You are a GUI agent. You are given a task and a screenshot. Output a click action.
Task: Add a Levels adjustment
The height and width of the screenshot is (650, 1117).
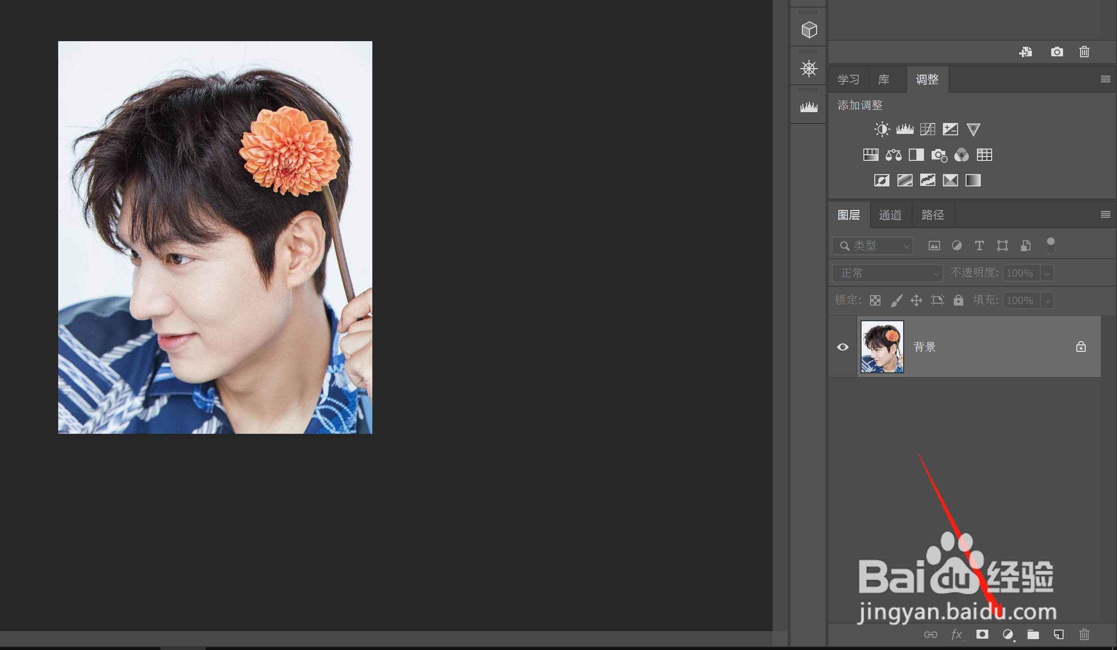[x=905, y=129]
